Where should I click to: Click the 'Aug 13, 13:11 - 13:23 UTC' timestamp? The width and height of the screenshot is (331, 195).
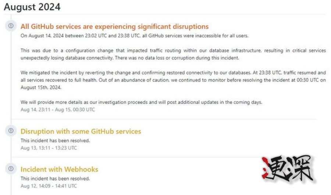49,148
